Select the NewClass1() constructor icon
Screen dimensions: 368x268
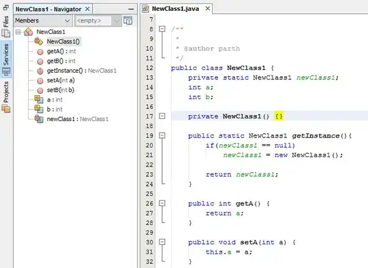point(39,41)
